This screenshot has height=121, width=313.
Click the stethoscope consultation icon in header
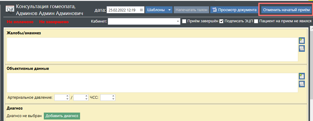10,10
